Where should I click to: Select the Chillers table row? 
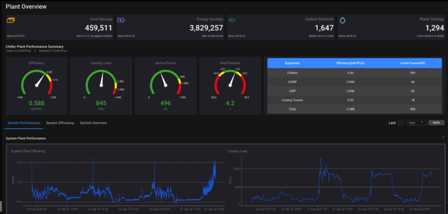pyautogui.click(x=355, y=73)
